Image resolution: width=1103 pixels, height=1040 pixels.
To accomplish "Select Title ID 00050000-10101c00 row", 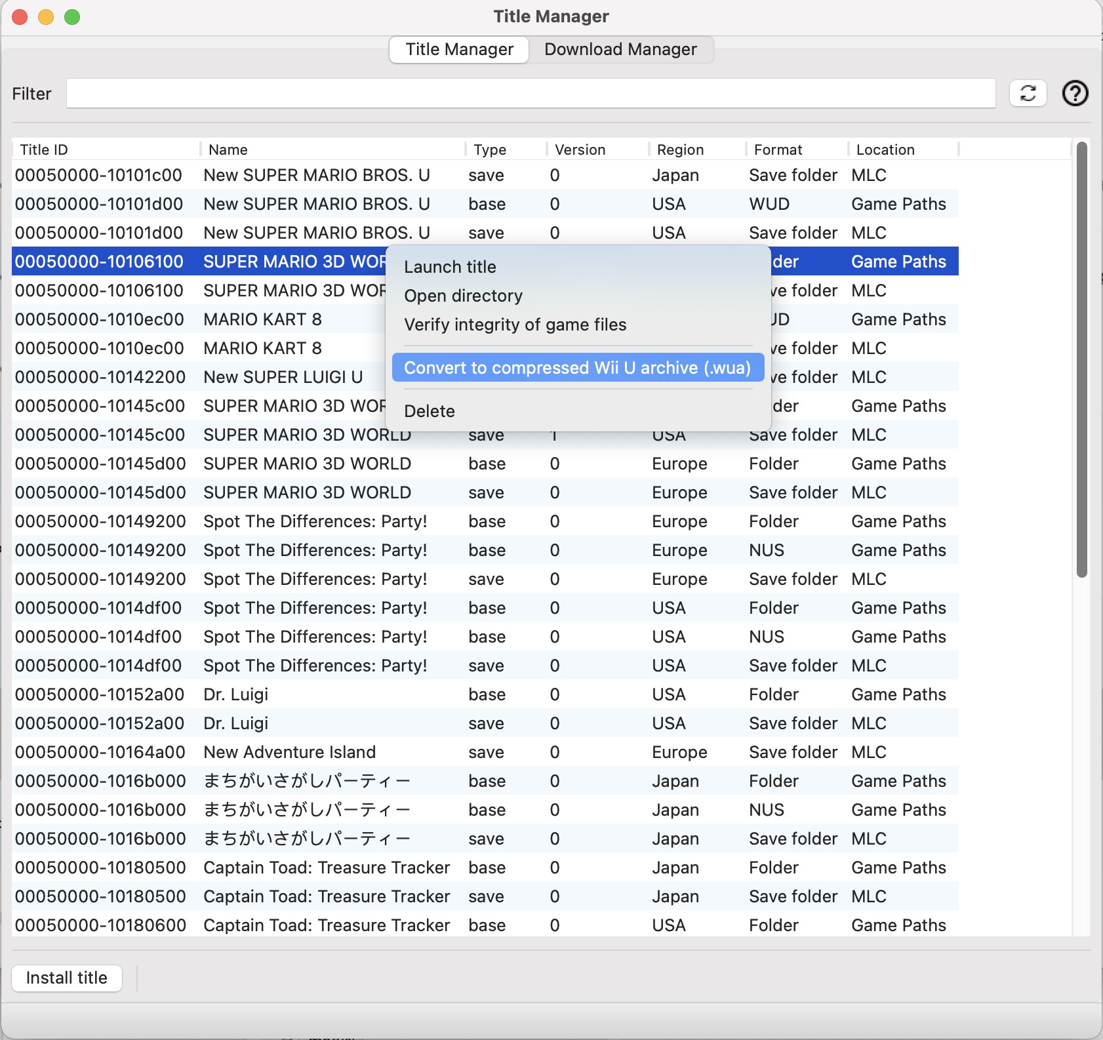I will click(485, 175).
